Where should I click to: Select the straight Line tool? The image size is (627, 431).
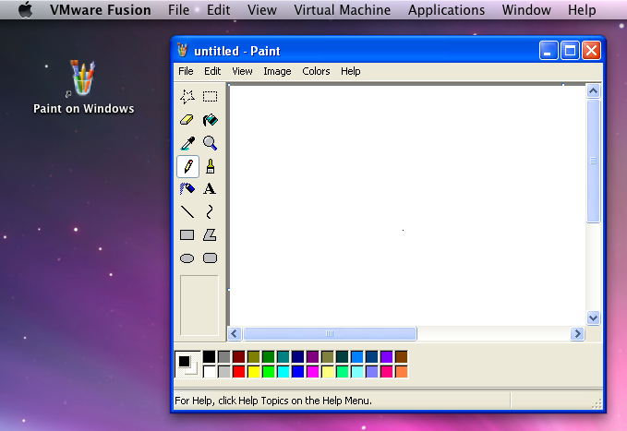coord(187,212)
